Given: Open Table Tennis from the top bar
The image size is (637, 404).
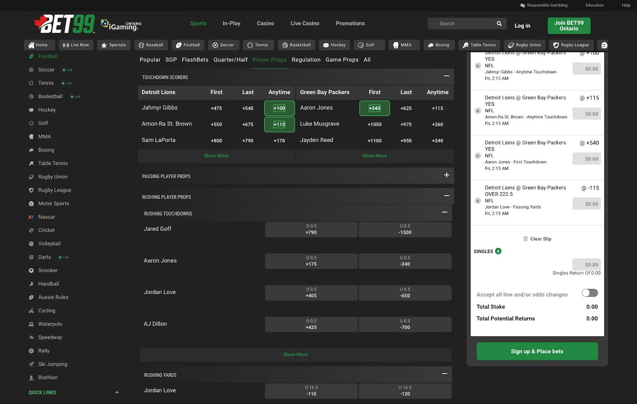Looking at the screenshot, I should pyautogui.click(x=479, y=45).
